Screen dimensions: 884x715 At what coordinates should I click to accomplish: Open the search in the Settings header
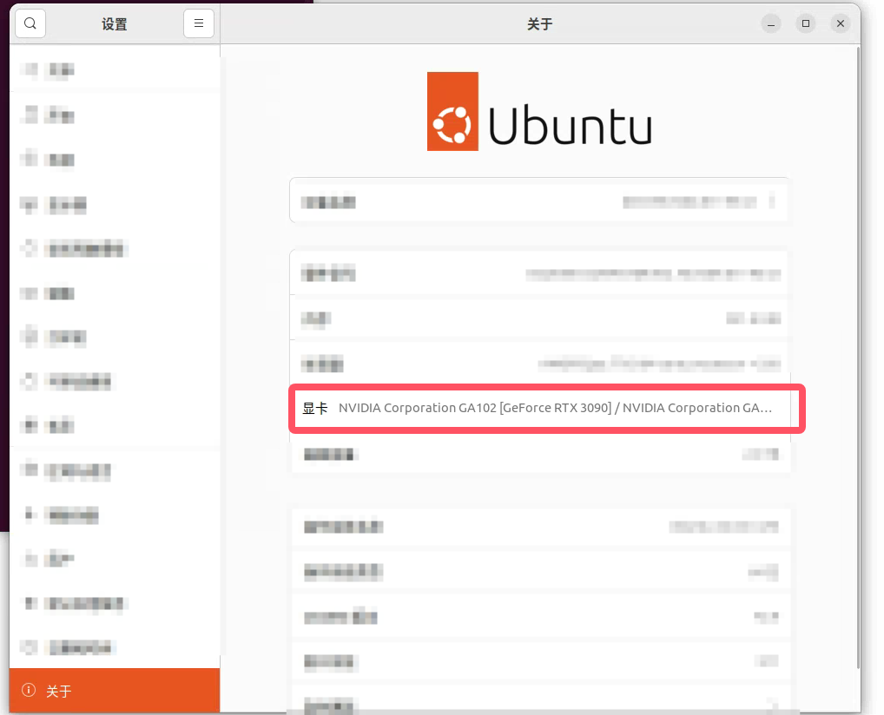tap(30, 23)
